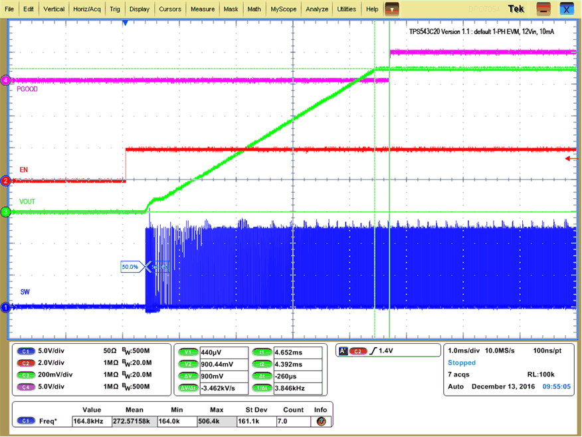Open the Cursors menu
This screenshot has width=582, height=437.
tap(170, 9)
